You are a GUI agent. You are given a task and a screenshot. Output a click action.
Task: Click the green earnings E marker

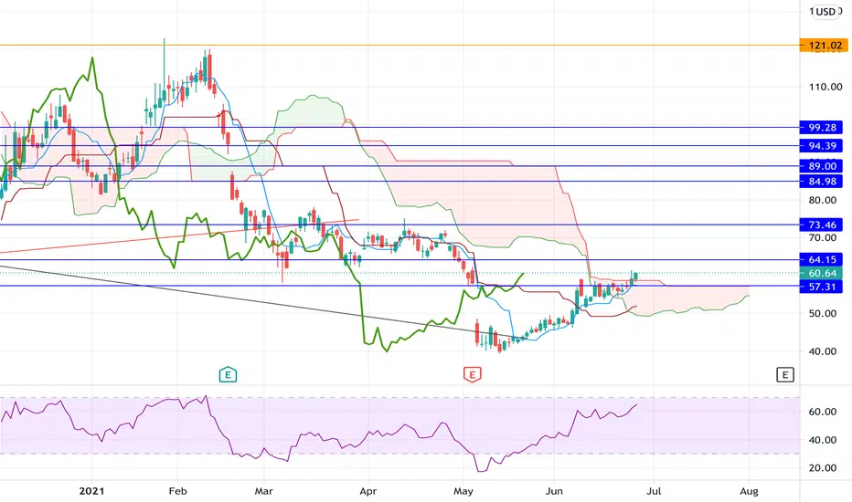tap(228, 374)
